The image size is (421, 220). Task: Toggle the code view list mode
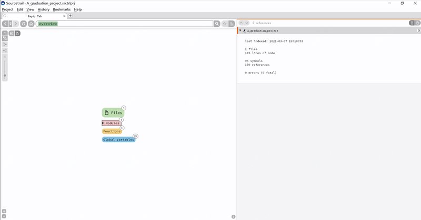point(411,23)
